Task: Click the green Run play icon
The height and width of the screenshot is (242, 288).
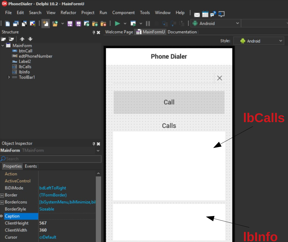Action: click(117, 23)
